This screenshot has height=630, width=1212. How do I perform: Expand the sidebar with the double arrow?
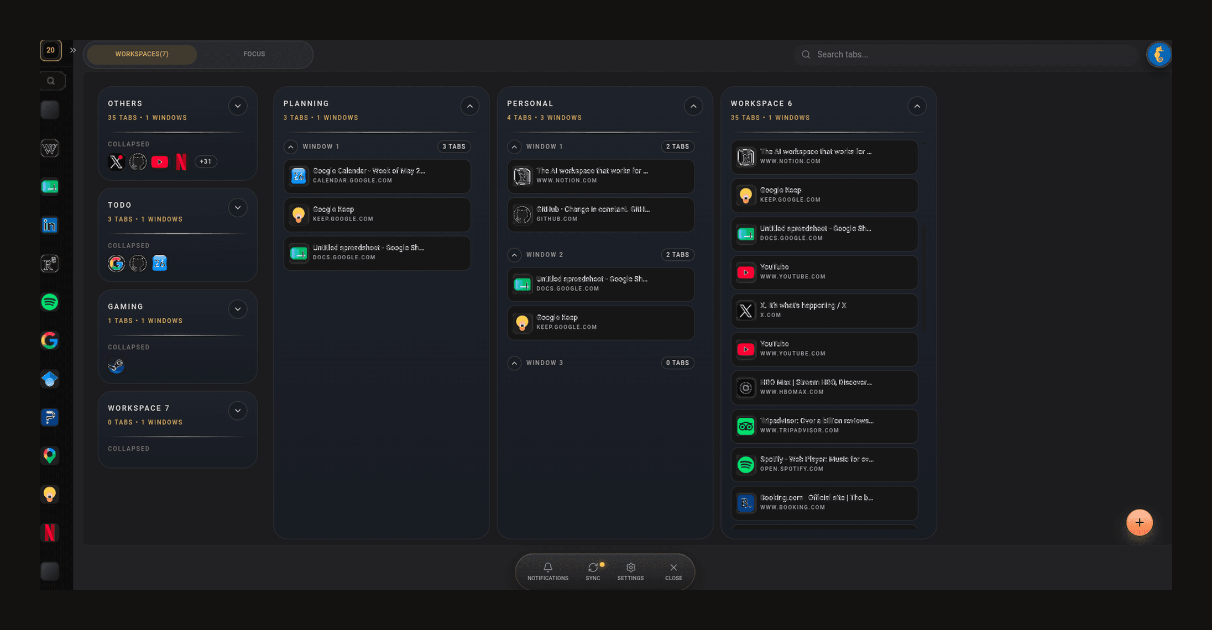73,50
